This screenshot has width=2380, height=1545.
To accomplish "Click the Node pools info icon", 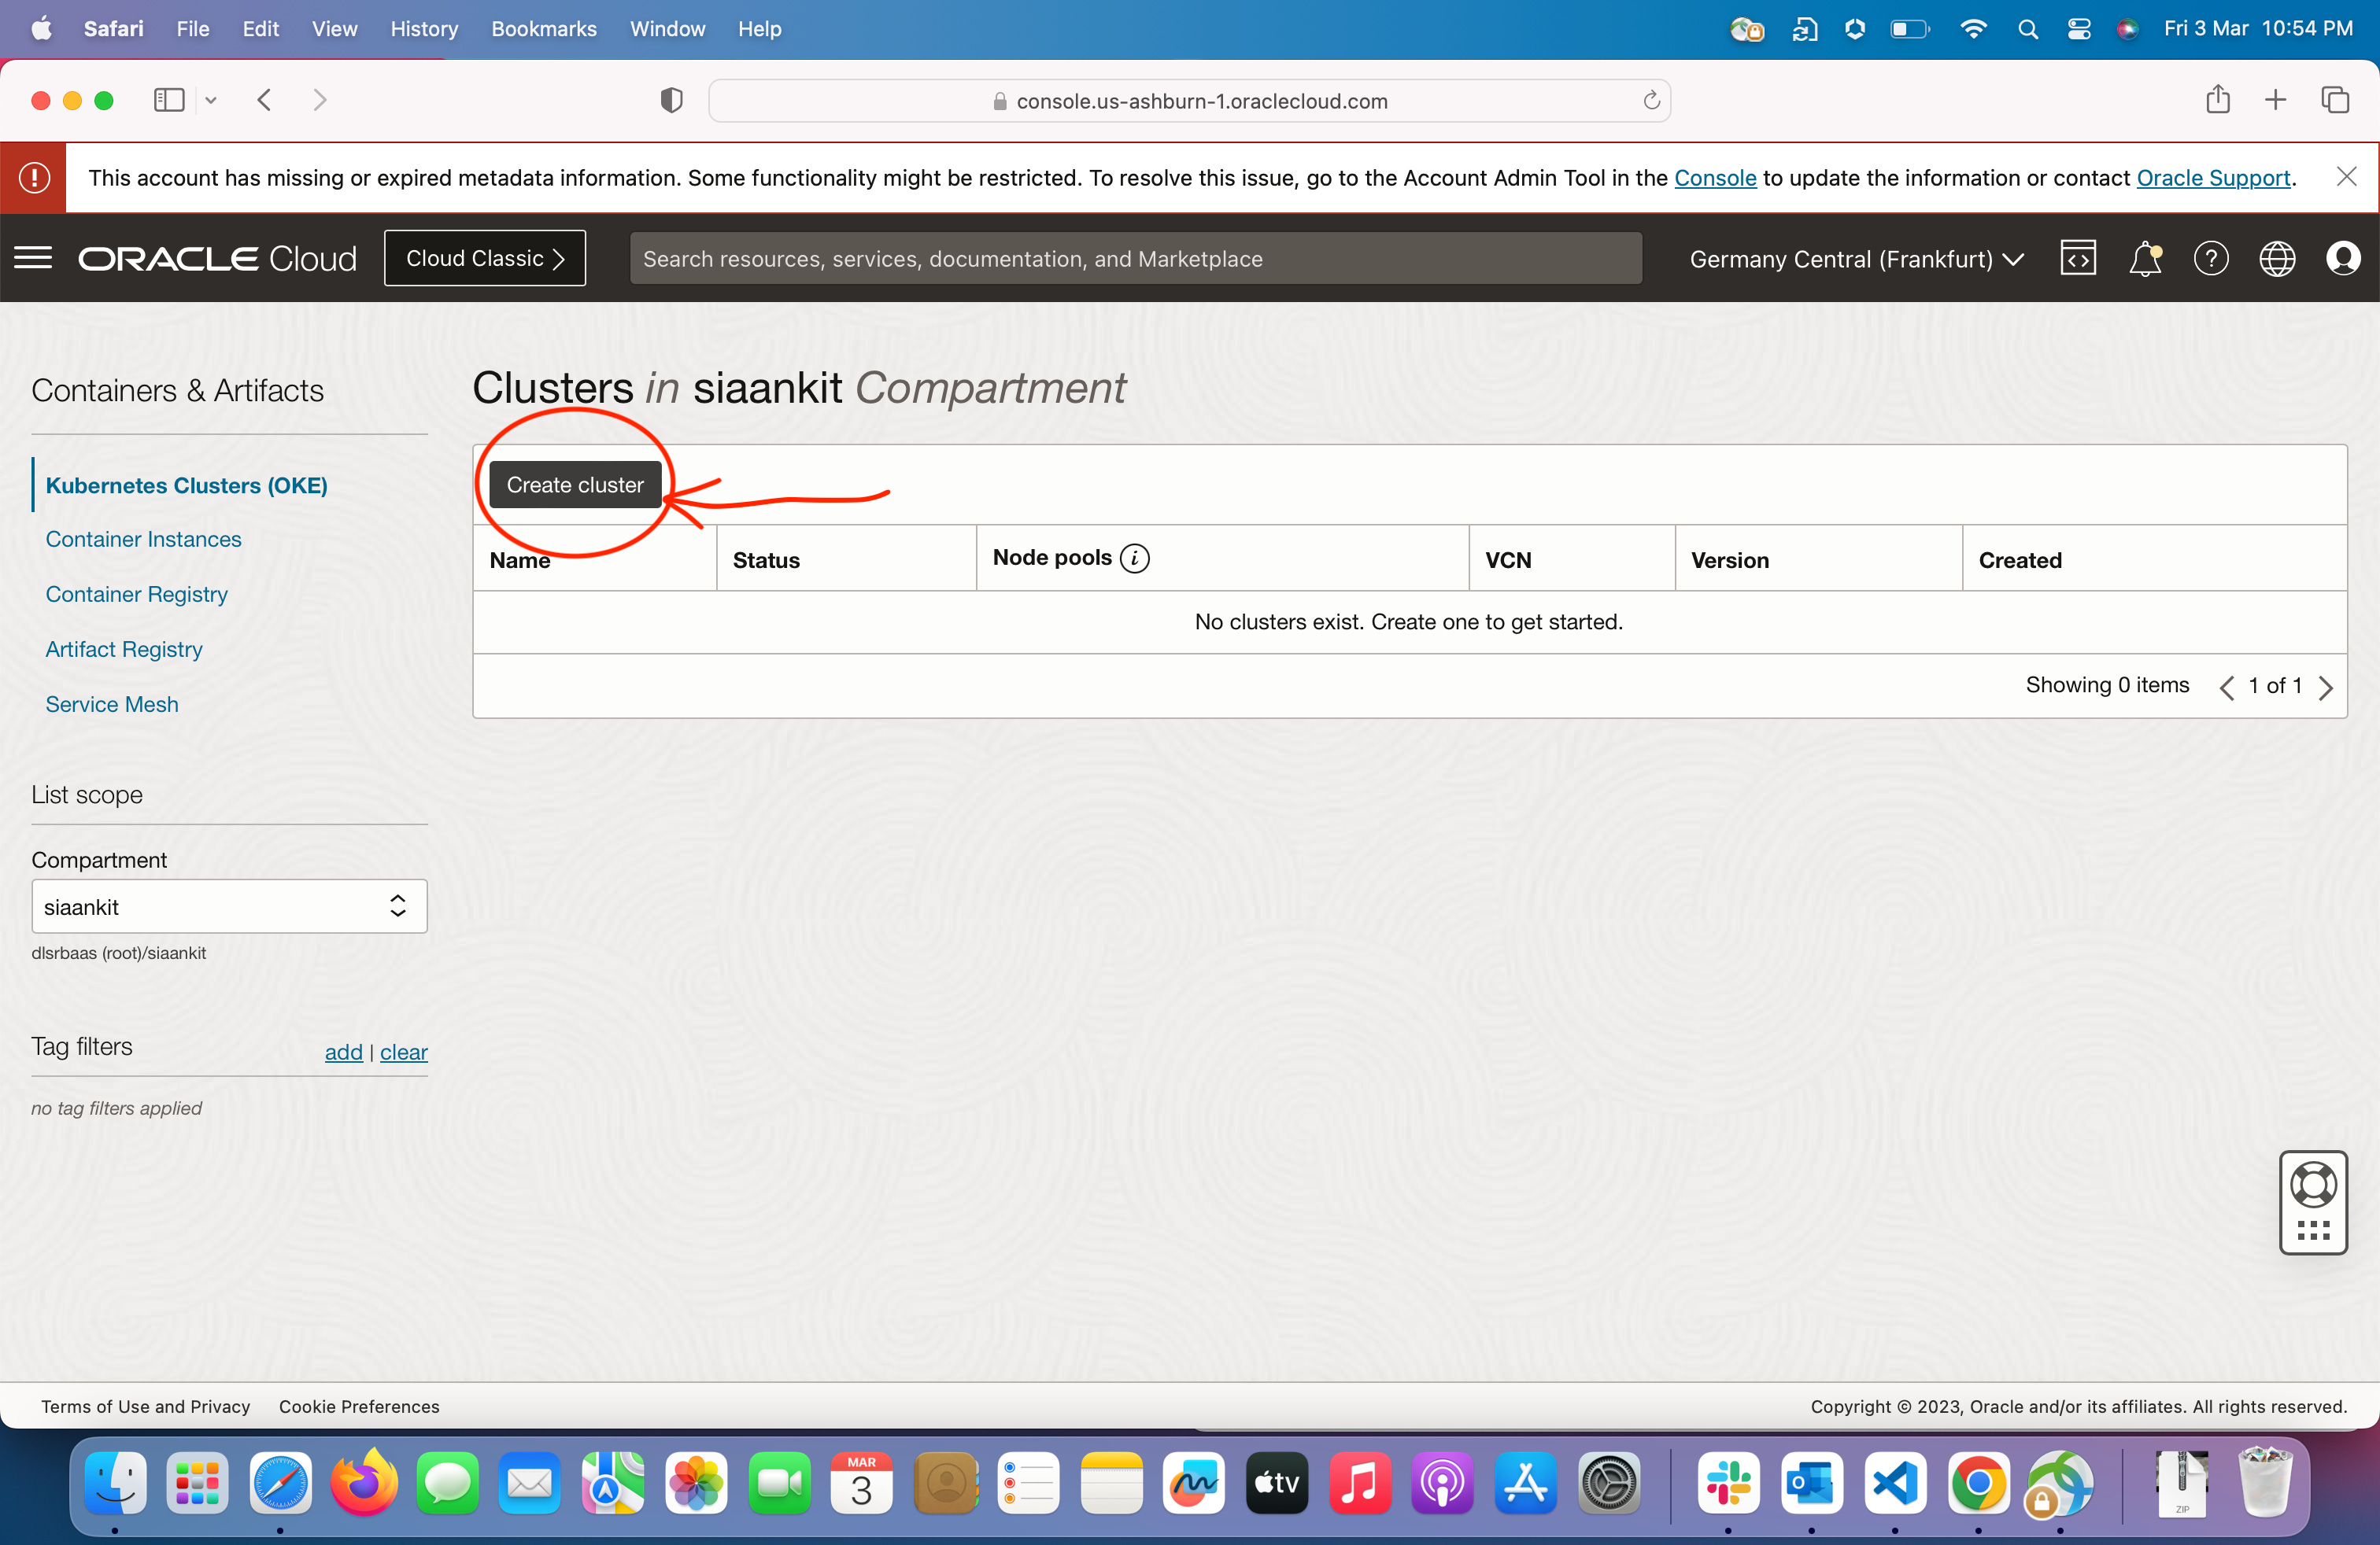I will [1134, 558].
